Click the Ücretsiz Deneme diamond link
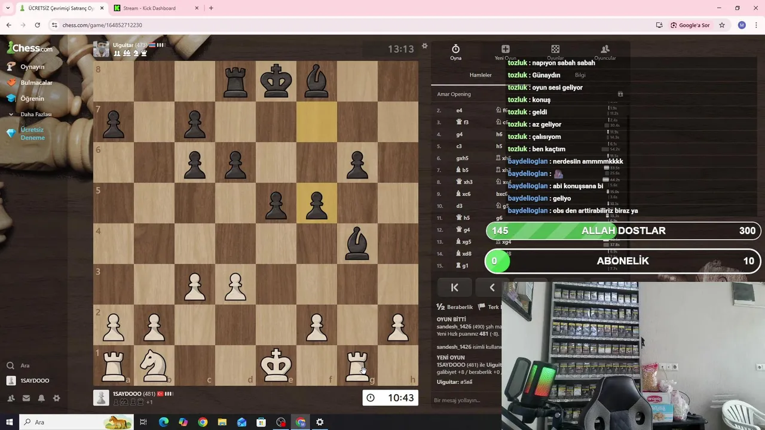765x430 pixels. pos(32,134)
